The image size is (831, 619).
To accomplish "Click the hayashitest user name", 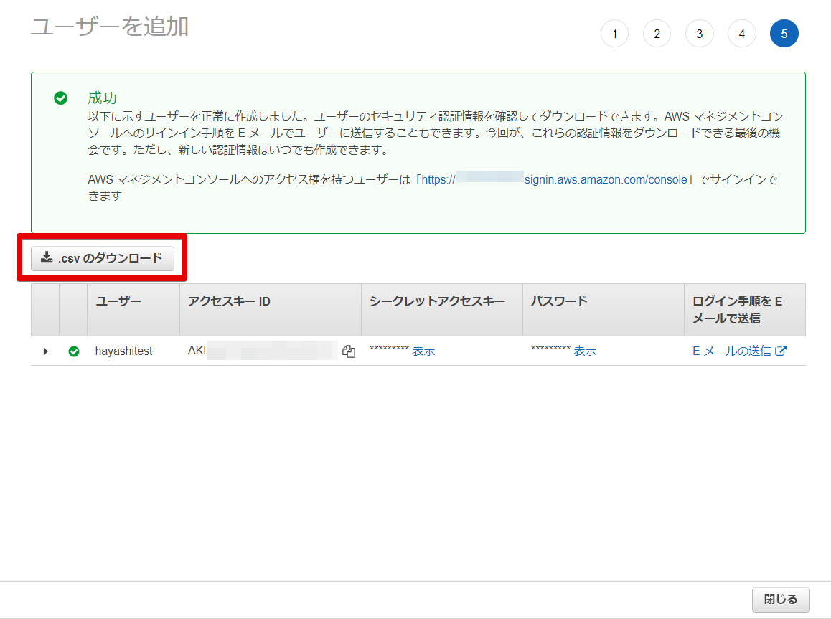I will click(123, 351).
